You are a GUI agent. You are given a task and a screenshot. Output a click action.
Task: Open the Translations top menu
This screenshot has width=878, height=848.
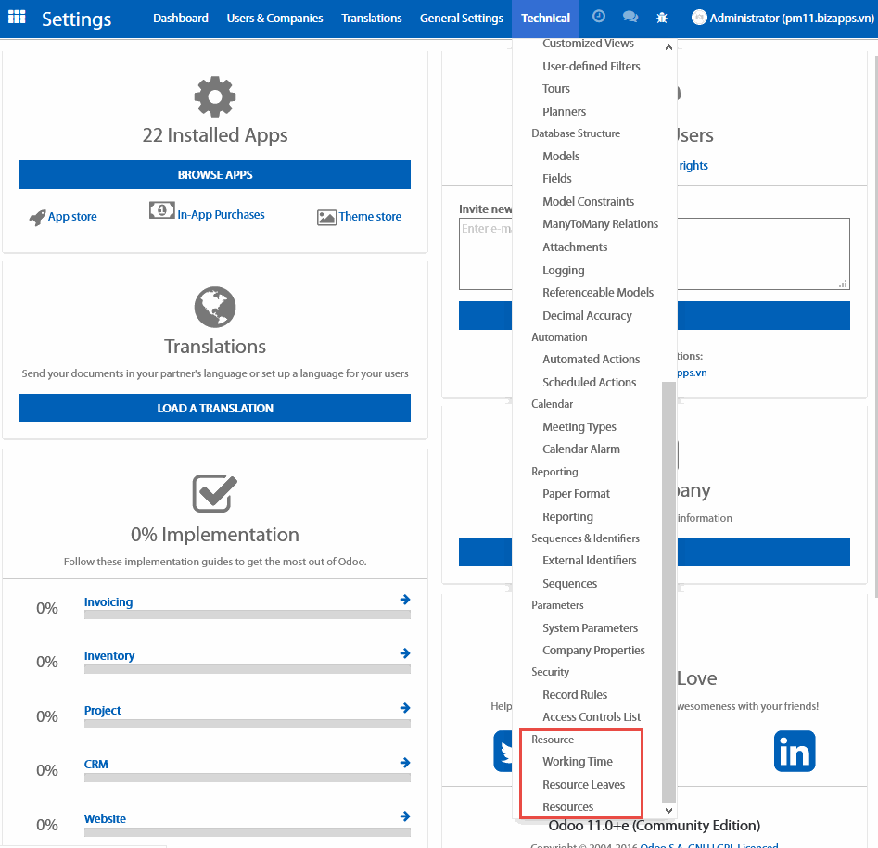click(371, 18)
